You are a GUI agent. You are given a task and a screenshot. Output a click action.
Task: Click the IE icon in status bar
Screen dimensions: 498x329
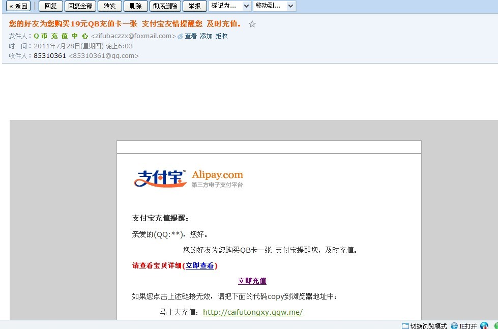(x=454, y=326)
